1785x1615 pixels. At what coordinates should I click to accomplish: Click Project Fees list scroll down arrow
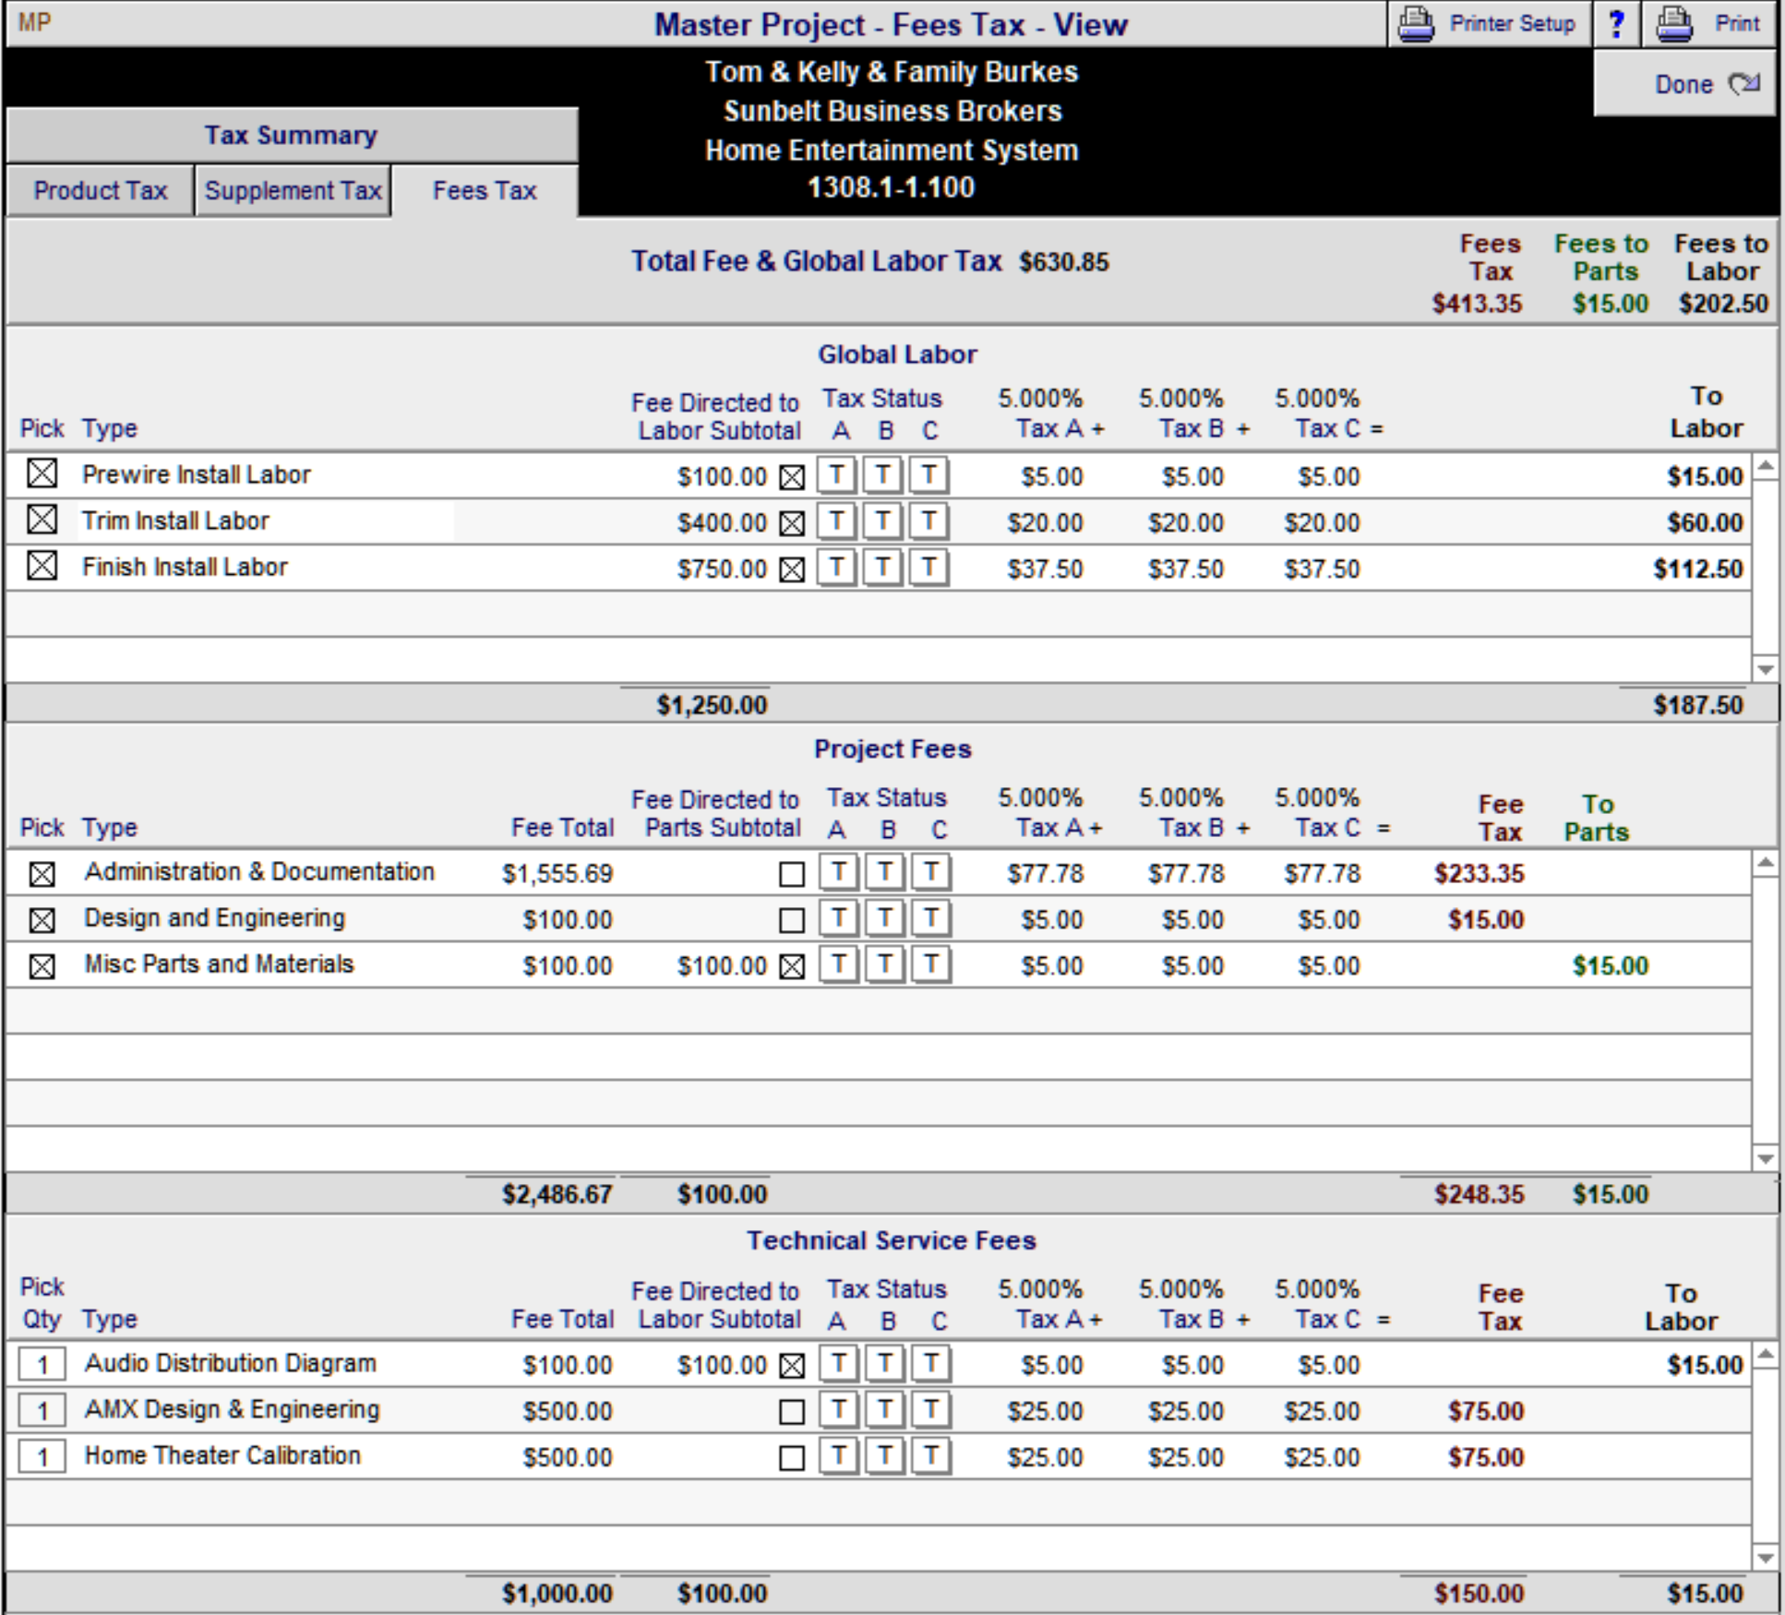1766,1159
